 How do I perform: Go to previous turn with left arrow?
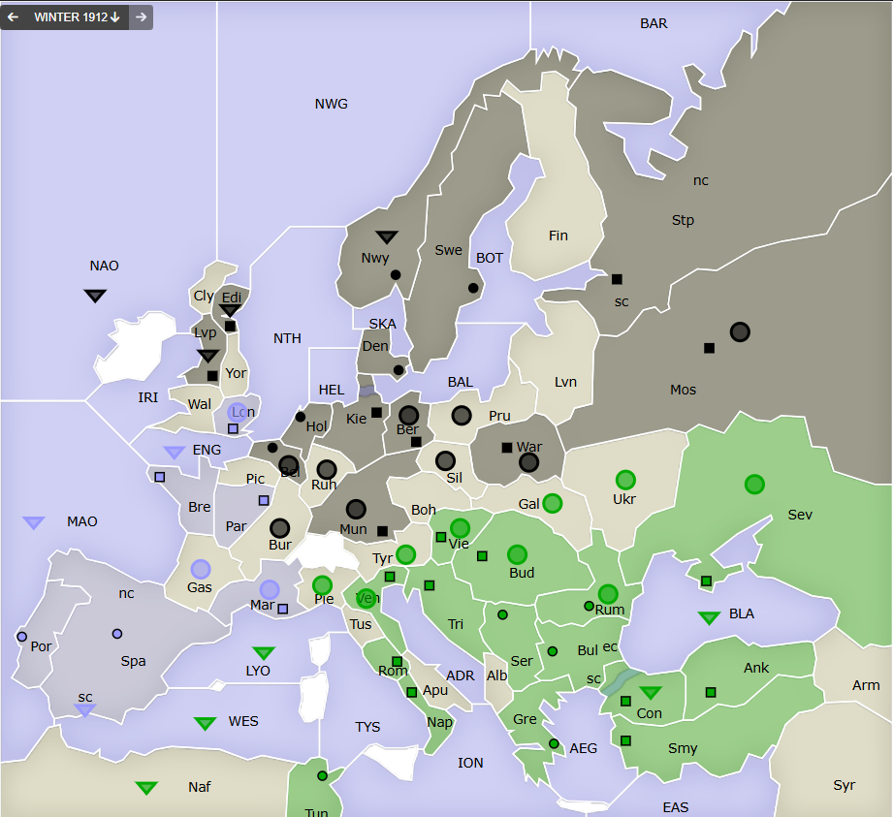13,17
